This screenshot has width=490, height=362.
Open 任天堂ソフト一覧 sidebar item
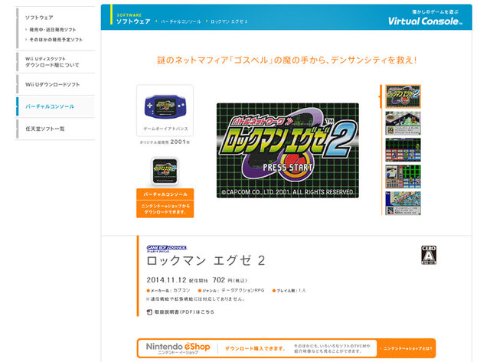tap(45, 129)
